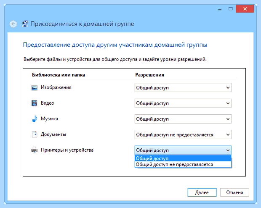
Task: Click the 'Видео' label
Action: pos(48,103)
